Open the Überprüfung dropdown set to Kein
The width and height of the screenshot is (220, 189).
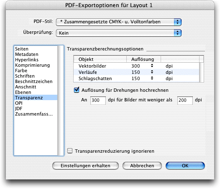[x=119, y=33]
